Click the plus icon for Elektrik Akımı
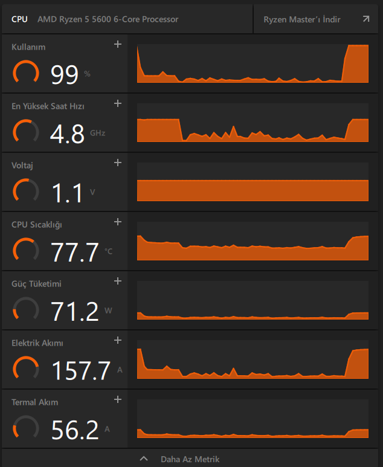The height and width of the screenshot is (467, 383). tap(118, 340)
